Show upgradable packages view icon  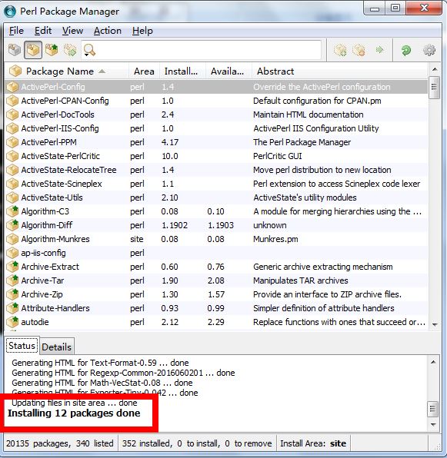click(x=52, y=50)
